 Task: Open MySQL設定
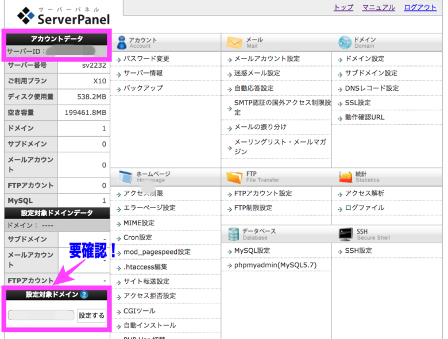(252, 251)
